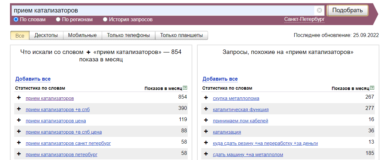Click impressions value 88
388x160 pixels.
(184, 131)
